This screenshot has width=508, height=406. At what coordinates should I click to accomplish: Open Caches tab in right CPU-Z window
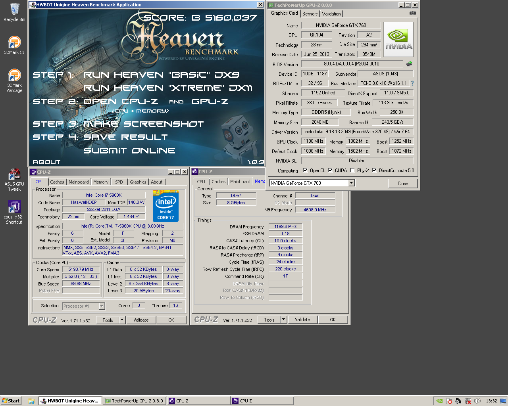(x=219, y=182)
